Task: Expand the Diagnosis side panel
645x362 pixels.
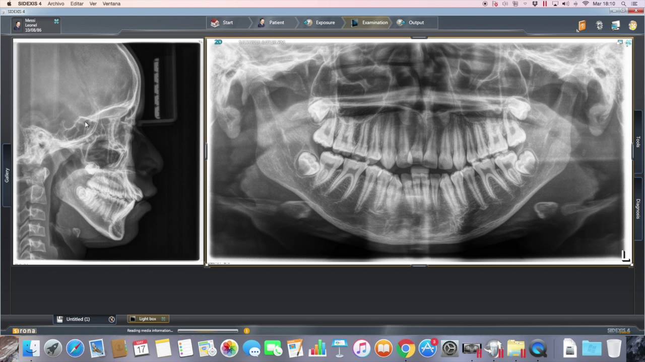Action: (x=638, y=208)
